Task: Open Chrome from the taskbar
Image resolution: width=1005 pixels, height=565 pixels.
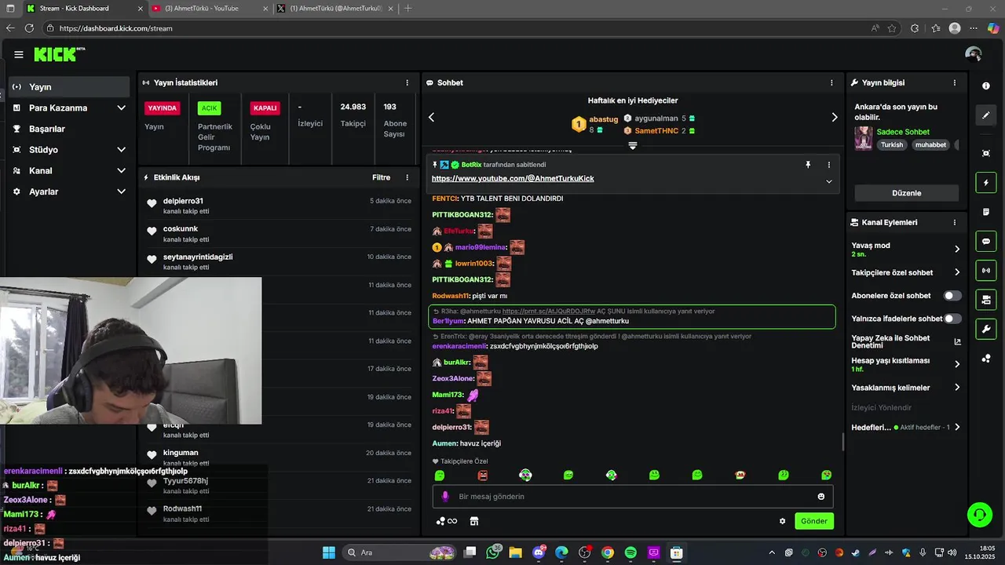Action: [608, 552]
